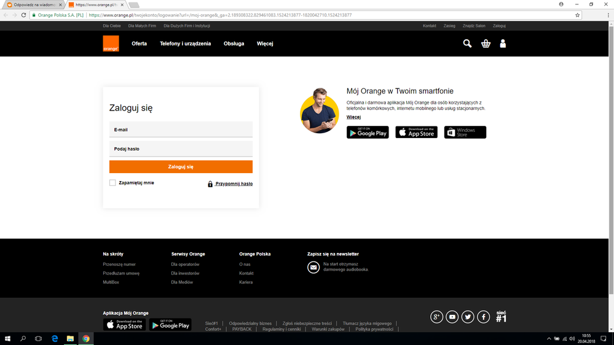Click the user account icon

(x=503, y=44)
